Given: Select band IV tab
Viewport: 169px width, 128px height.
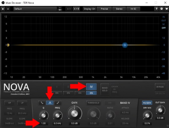Looking at the screenshot, I should click(x=91, y=87).
